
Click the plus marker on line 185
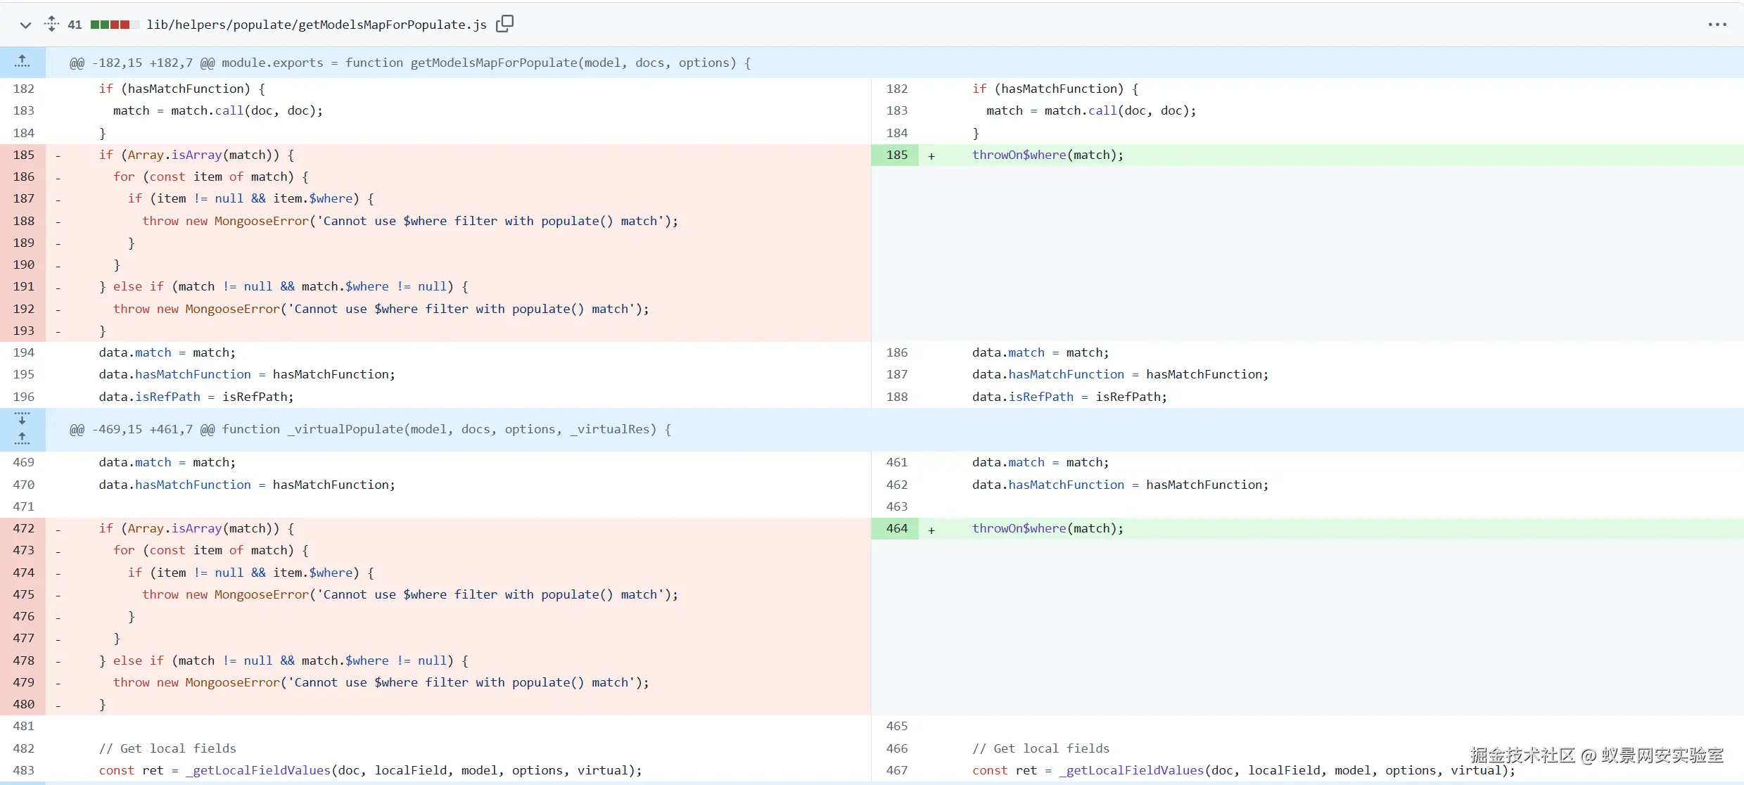coord(931,156)
